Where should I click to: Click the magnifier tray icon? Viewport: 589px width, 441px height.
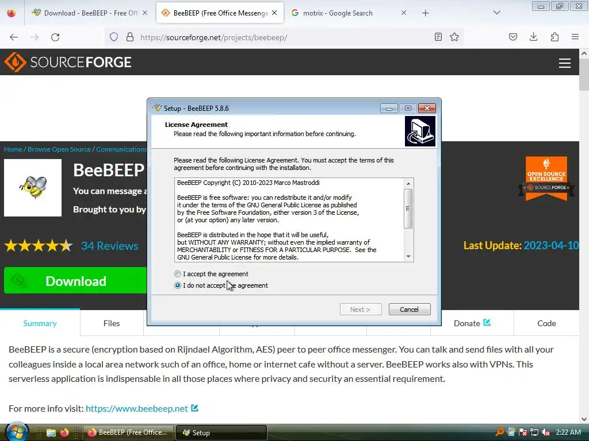(x=500, y=432)
